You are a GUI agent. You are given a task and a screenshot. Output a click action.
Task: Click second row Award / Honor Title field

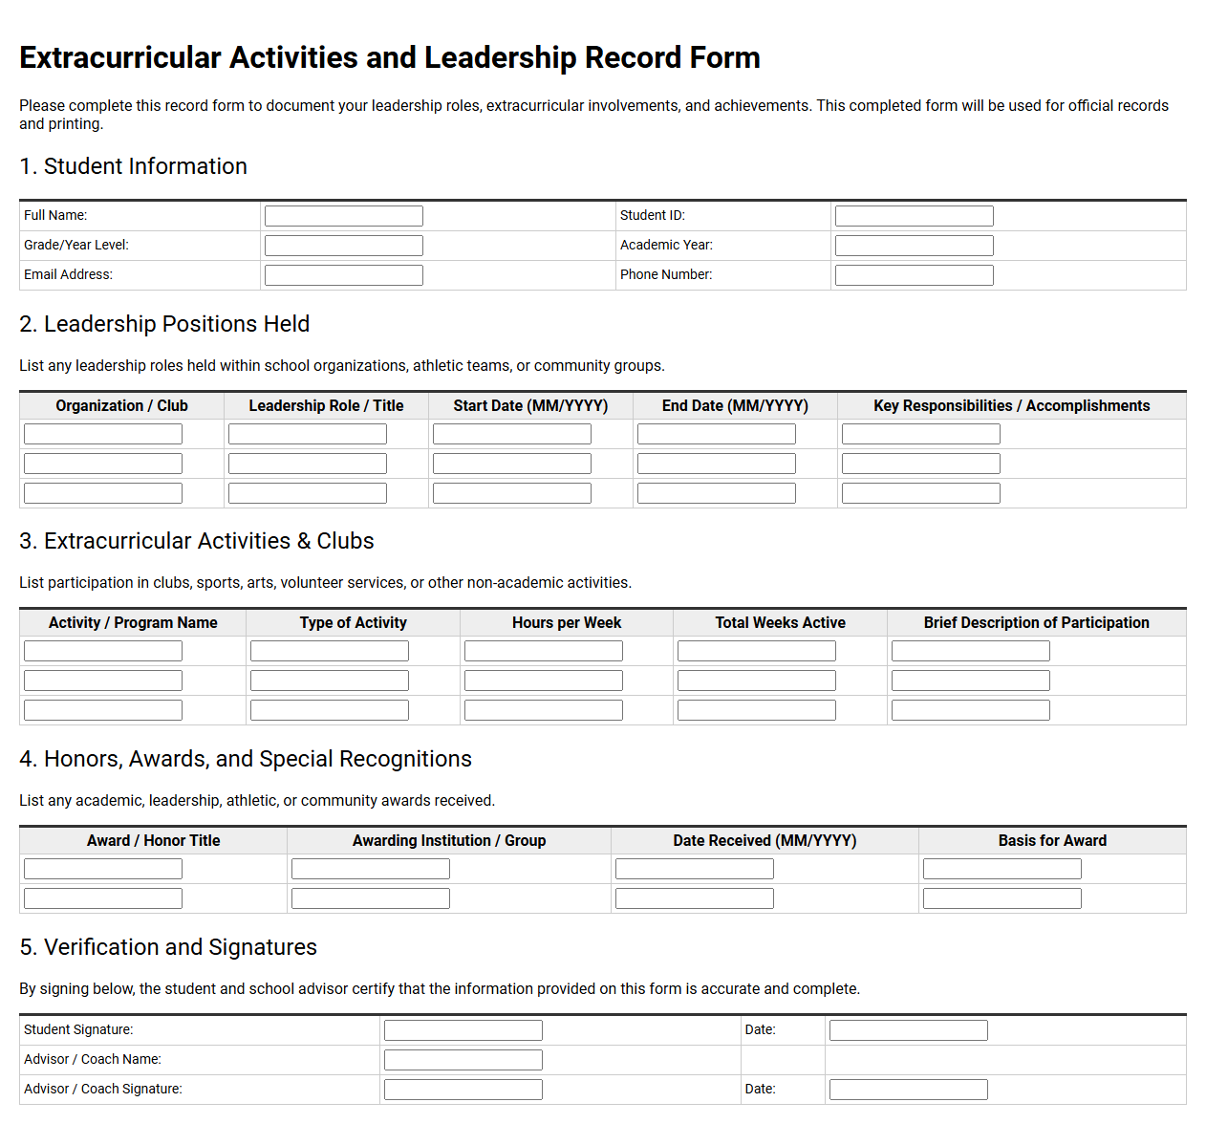click(103, 898)
